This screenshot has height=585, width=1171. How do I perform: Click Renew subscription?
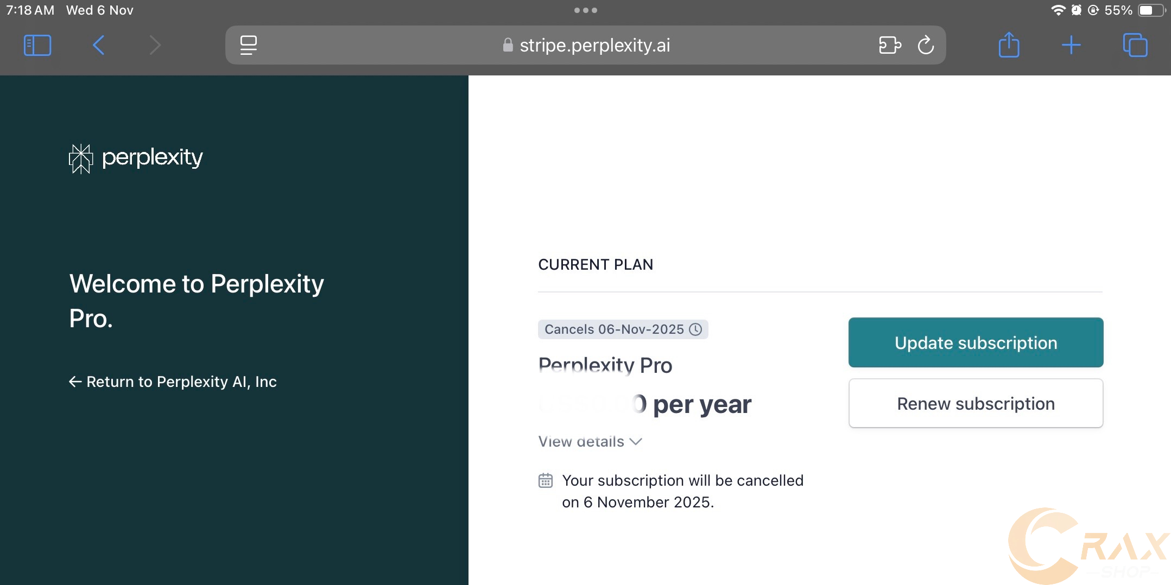976,403
